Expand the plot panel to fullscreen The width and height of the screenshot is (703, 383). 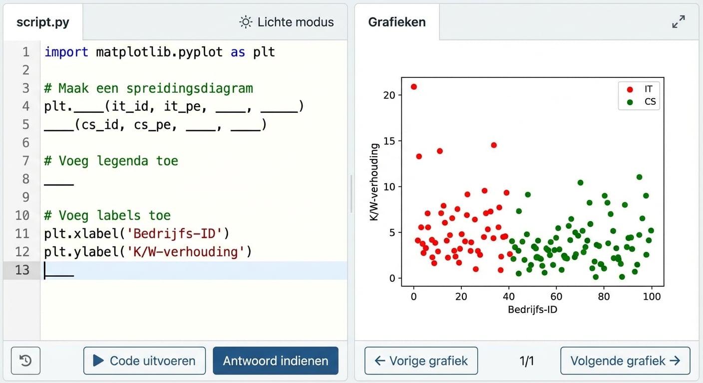click(679, 22)
